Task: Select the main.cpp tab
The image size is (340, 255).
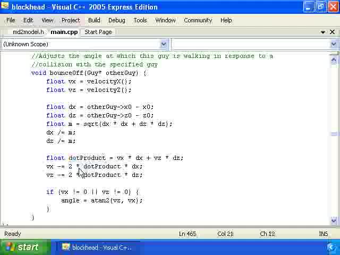Action: point(64,32)
